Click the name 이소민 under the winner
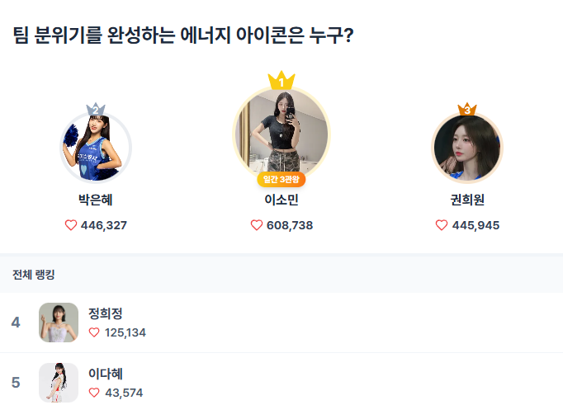Screen dimensions: 563x405 point(281,200)
